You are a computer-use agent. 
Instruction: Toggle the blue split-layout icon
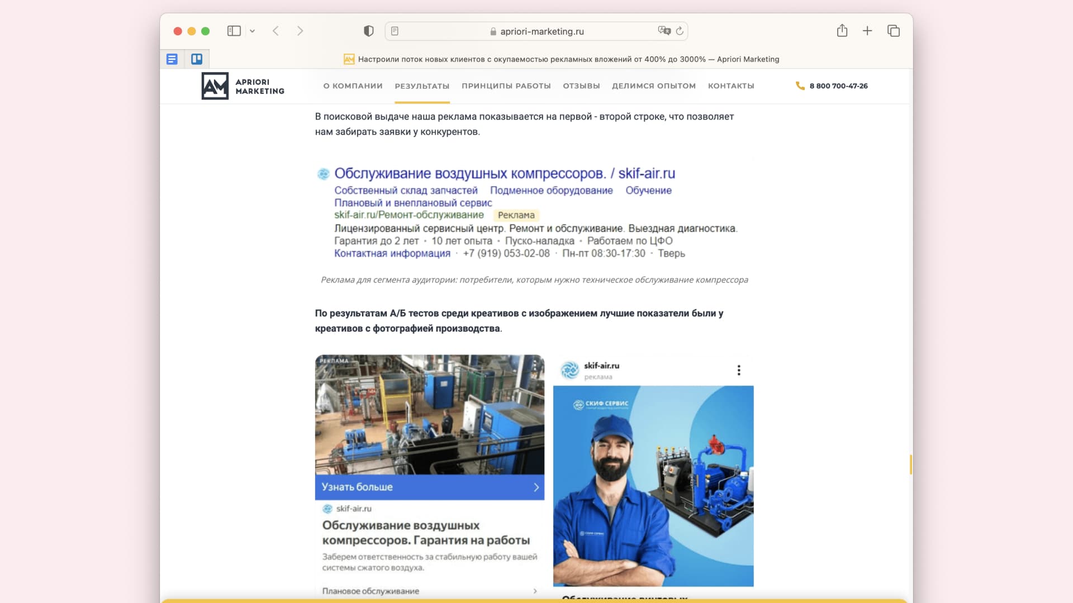pos(197,59)
